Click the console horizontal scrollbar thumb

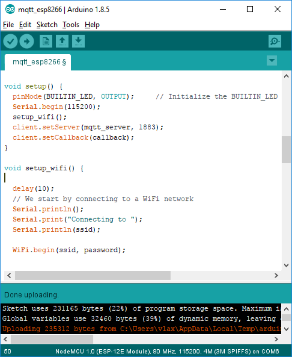pos(52,339)
